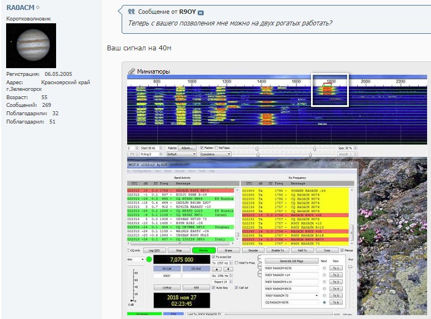This screenshot has width=431, height=319.
Task: Click the view-post icon after R9OY
Action: click(x=201, y=12)
